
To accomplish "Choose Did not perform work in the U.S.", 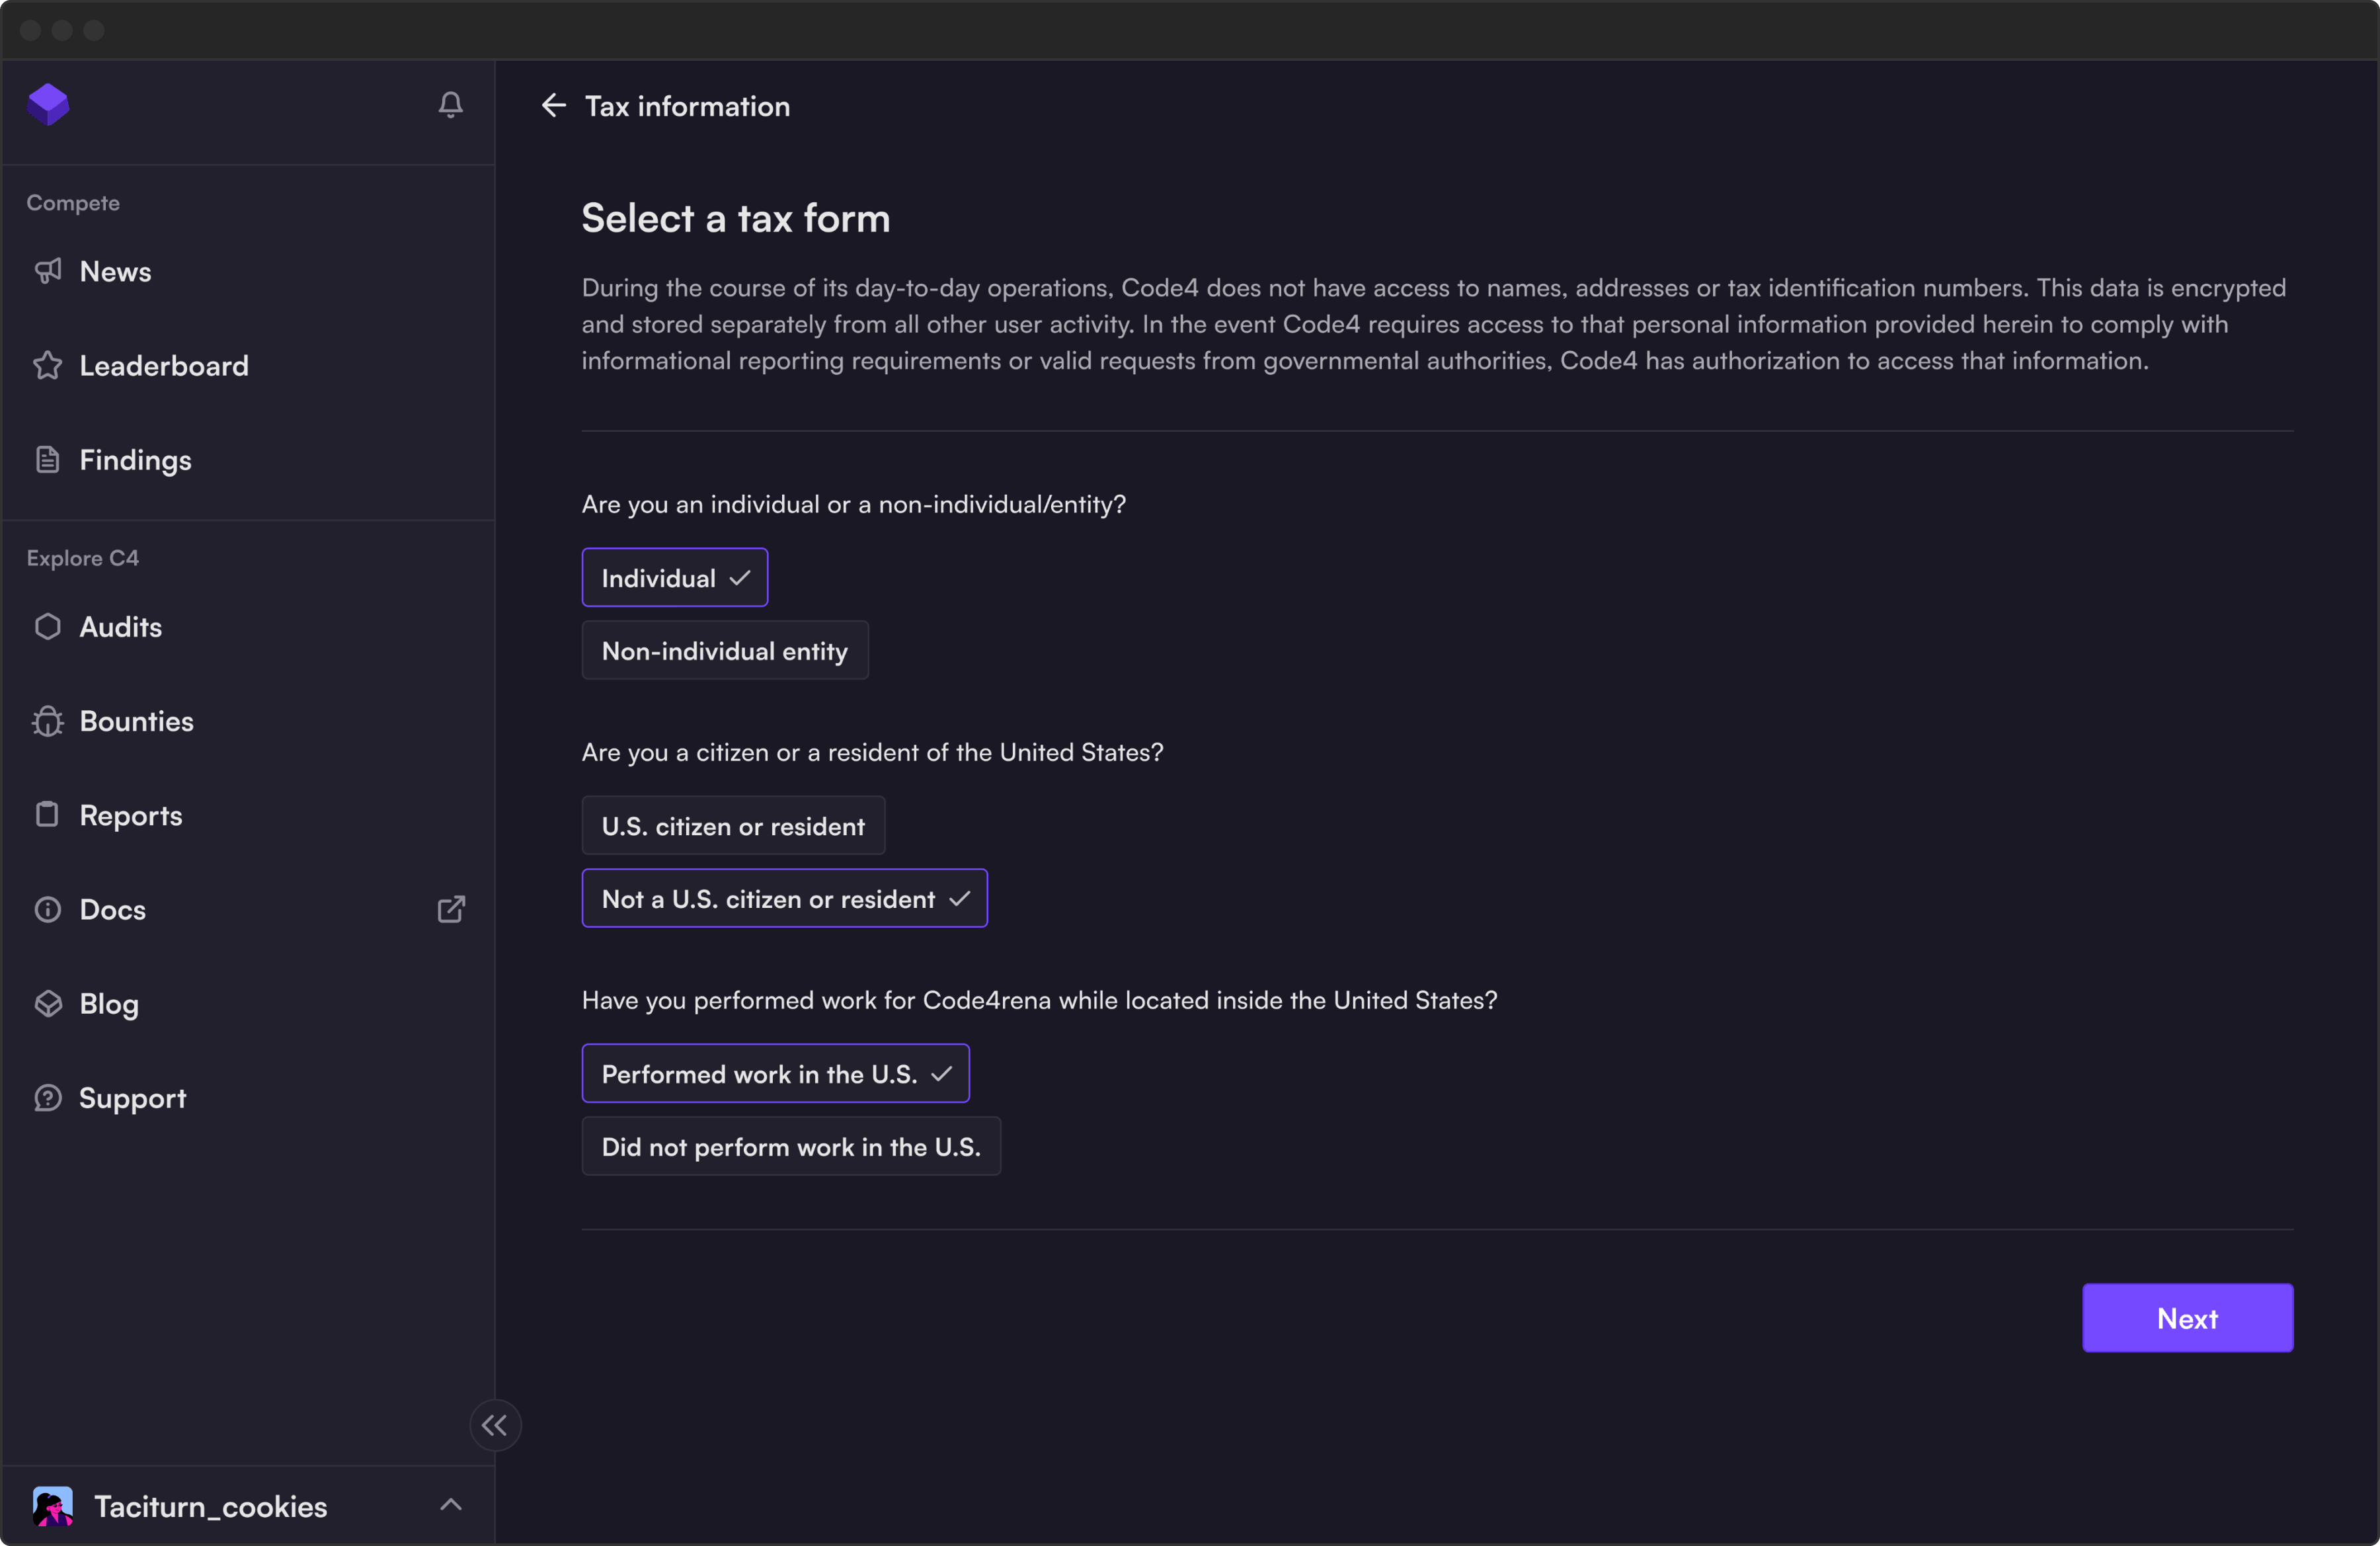I will [x=790, y=1147].
